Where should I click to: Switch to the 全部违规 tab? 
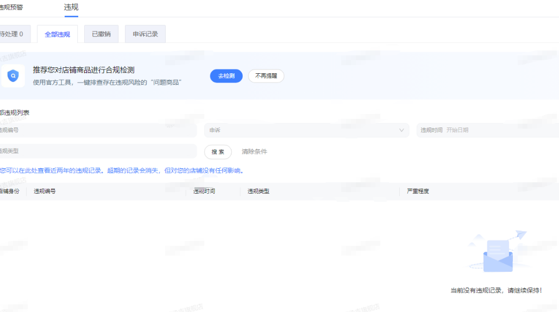(57, 34)
